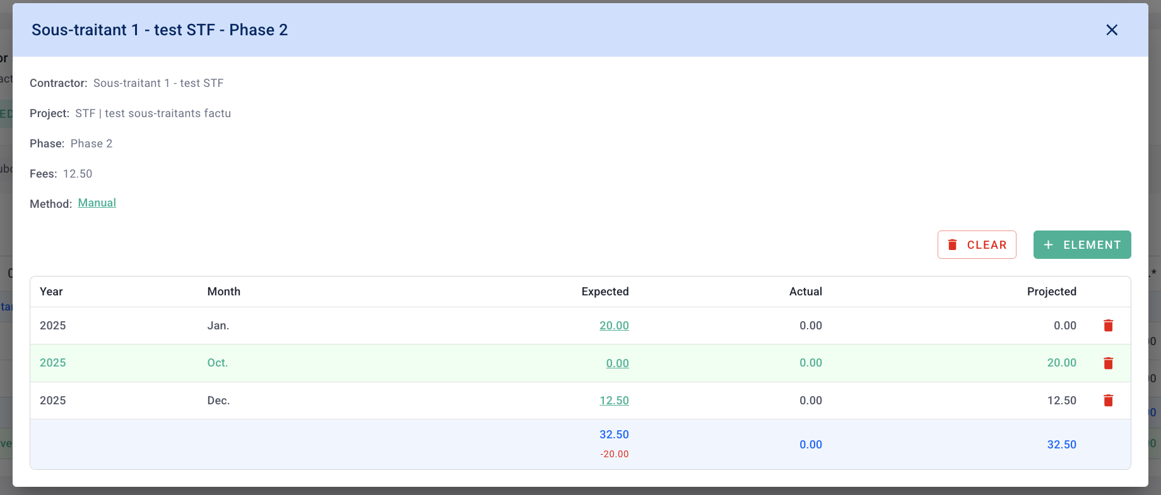Select the Oct. month cell
This screenshot has height=495, width=1161.
(218, 363)
